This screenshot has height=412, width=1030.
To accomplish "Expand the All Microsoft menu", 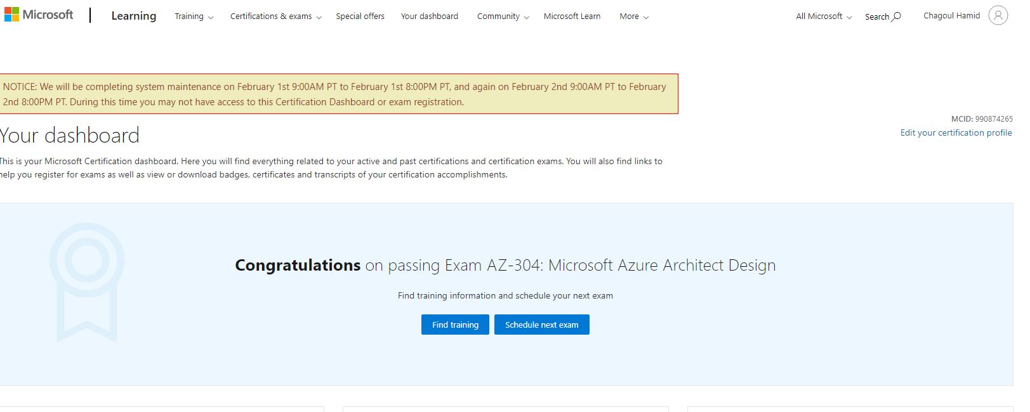I will coord(824,16).
